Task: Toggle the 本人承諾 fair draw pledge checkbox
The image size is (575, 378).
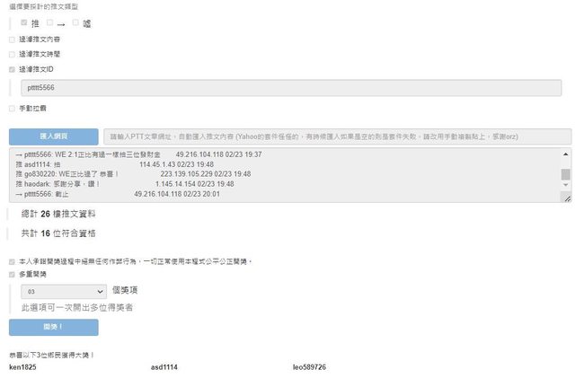Action: 12,261
